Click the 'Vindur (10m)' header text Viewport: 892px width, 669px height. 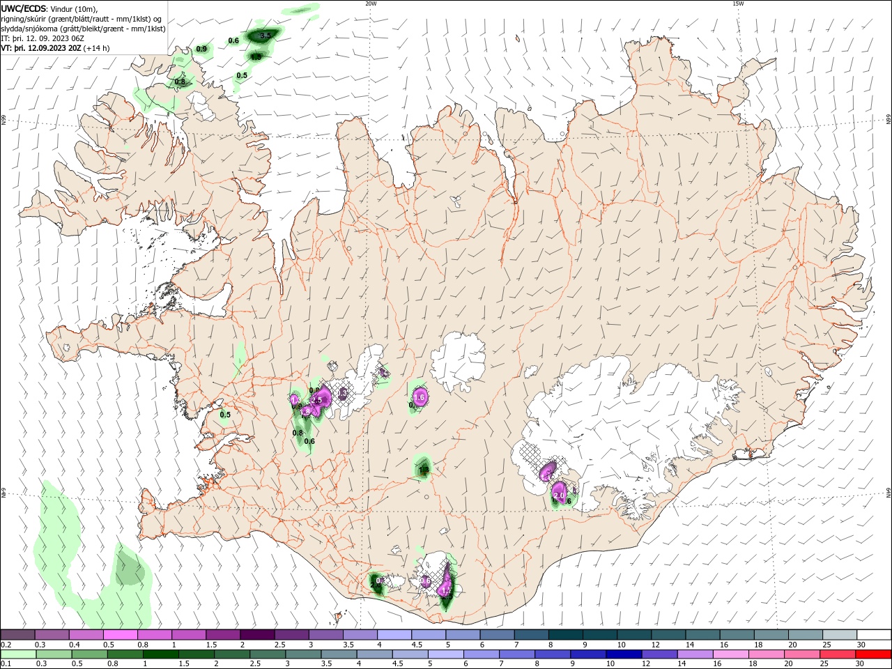[73, 9]
